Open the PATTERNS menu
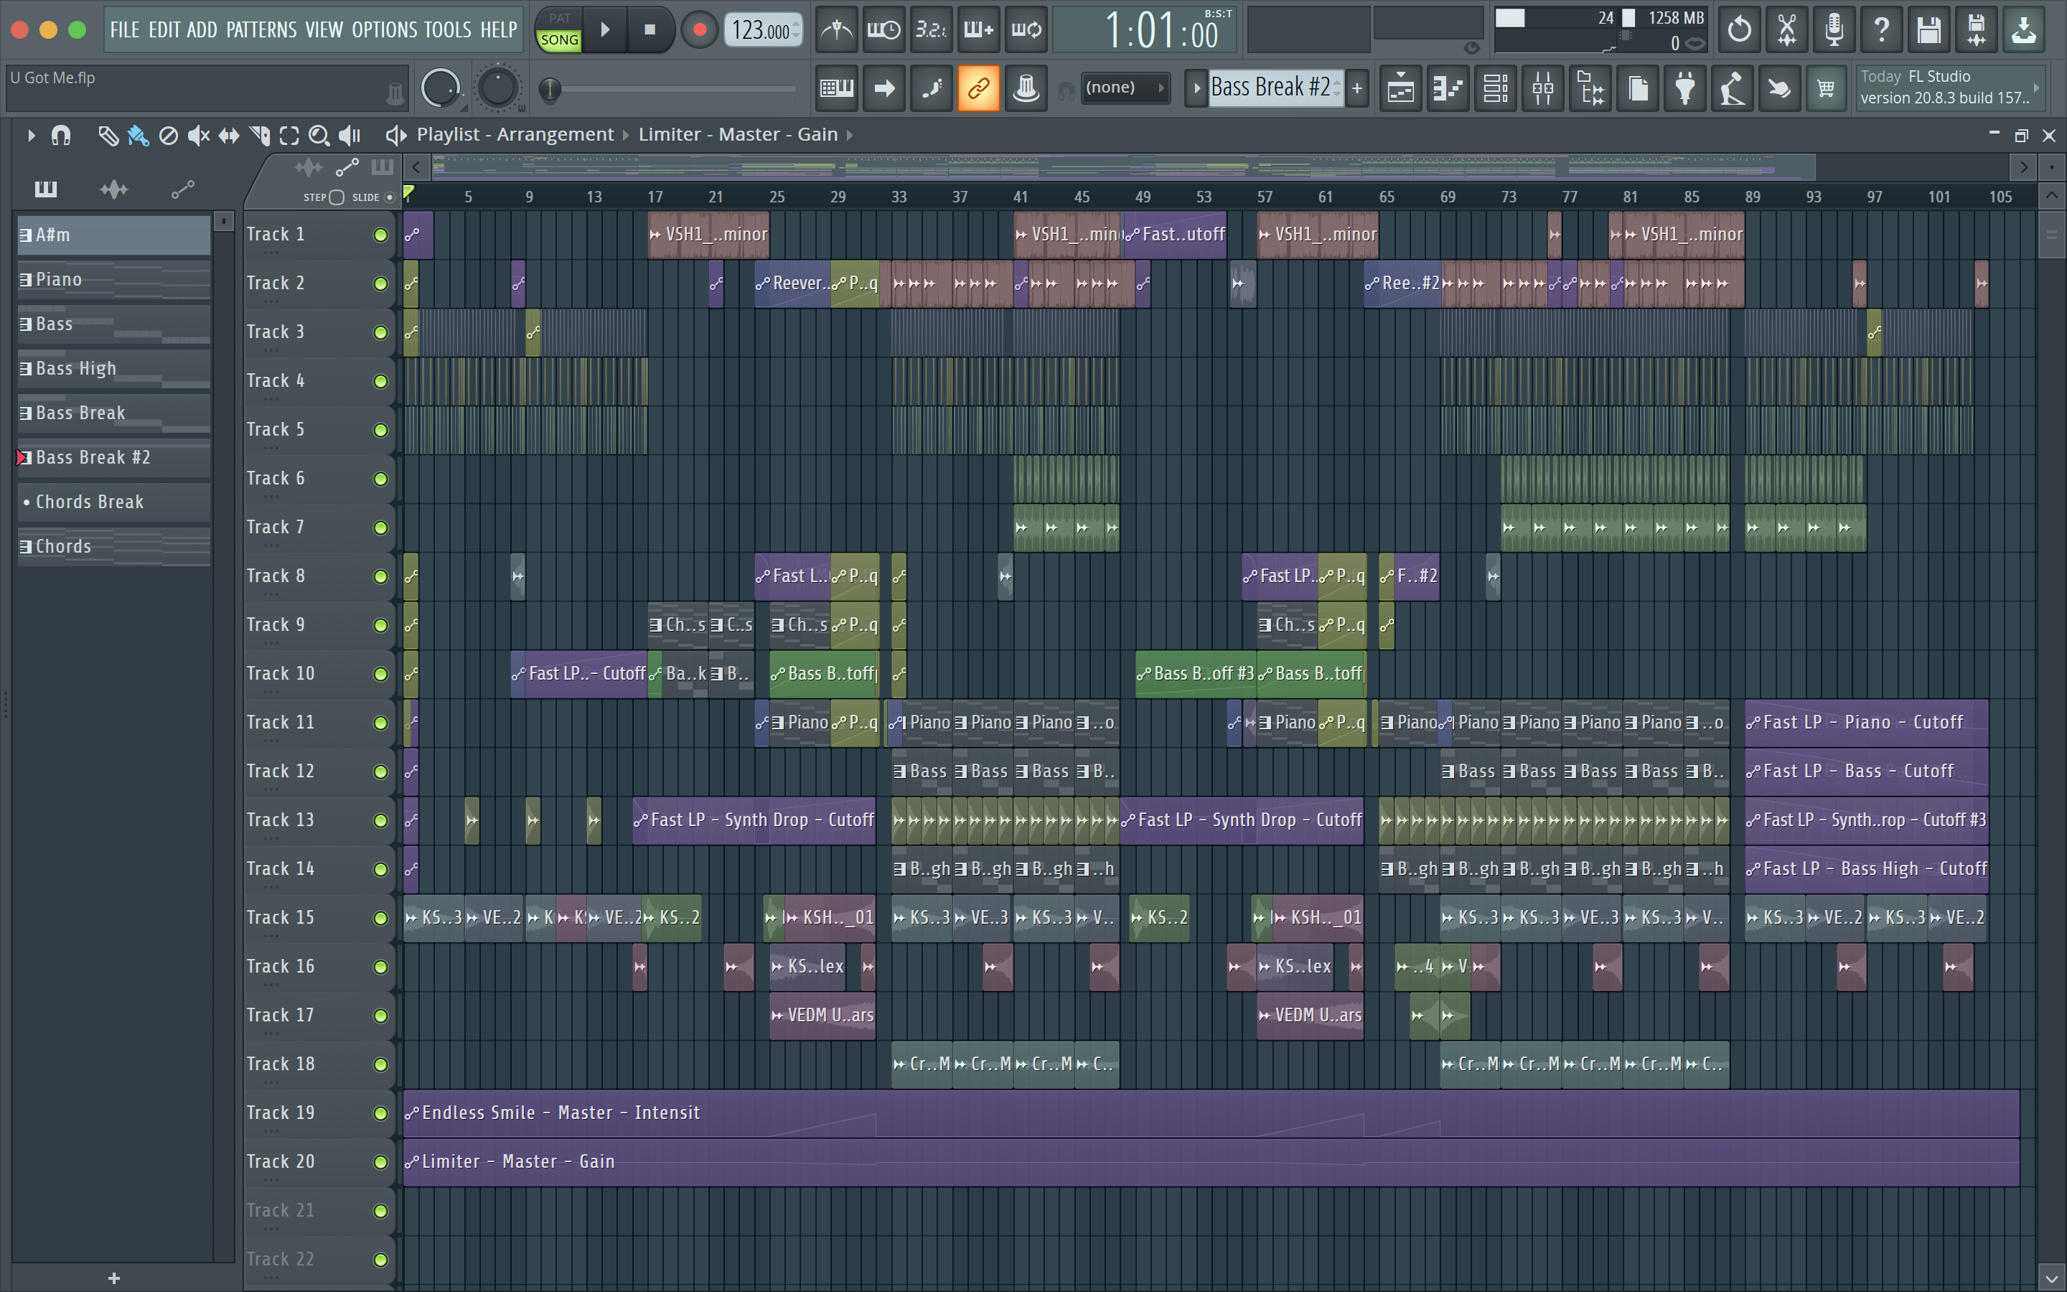Image resolution: width=2067 pixels, height=1292 pixels. (x=261, y=30)
